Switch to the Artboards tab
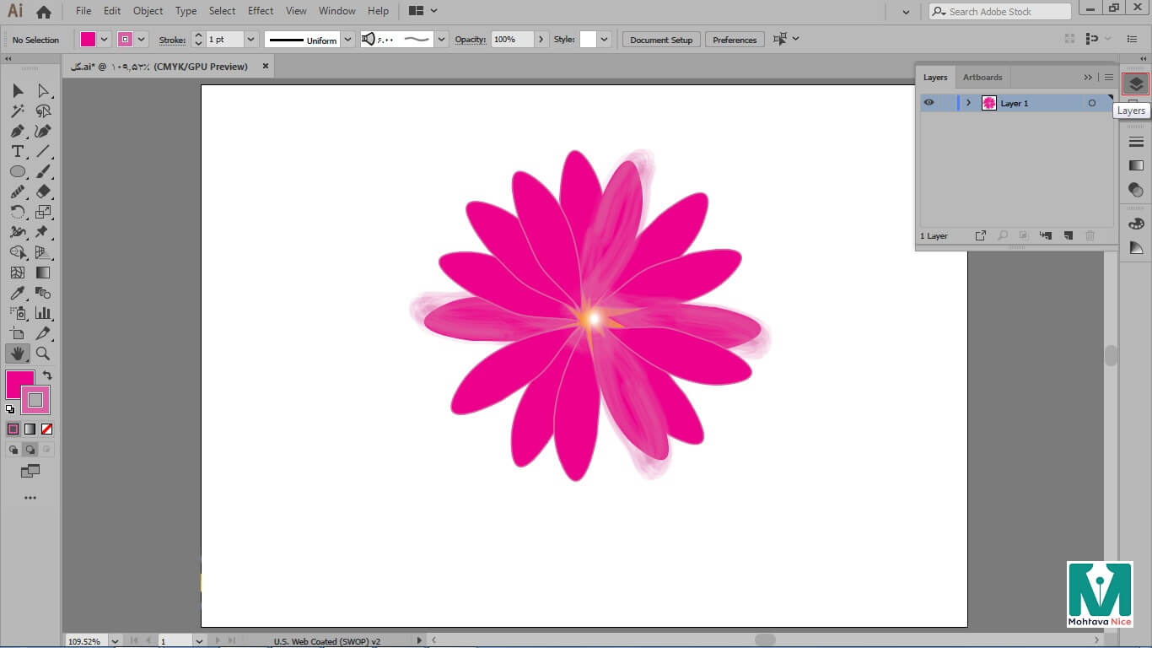Viewport: 1152px width, 648px height. [x=982, y=77]
